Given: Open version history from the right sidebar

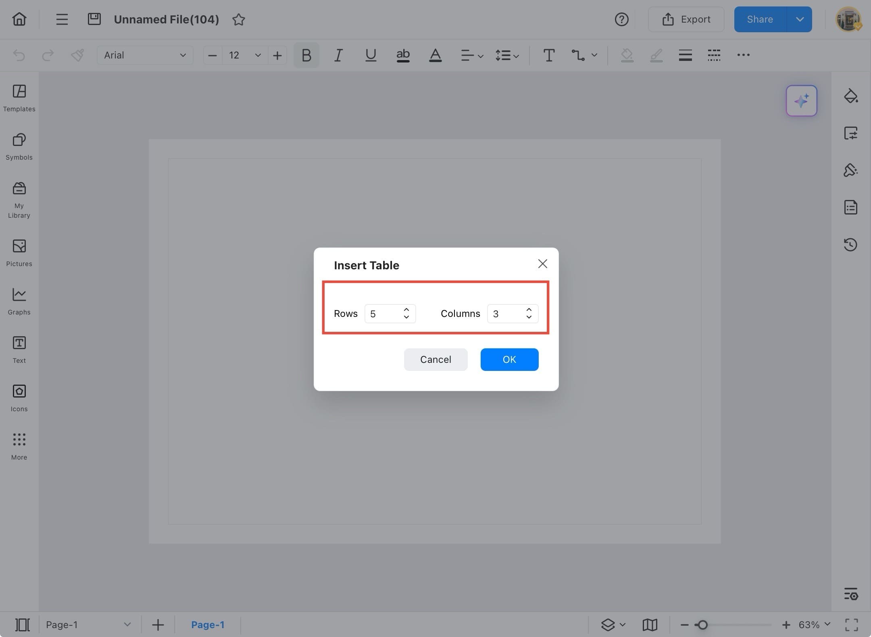Looking at the screenshot, I should 851,244.
